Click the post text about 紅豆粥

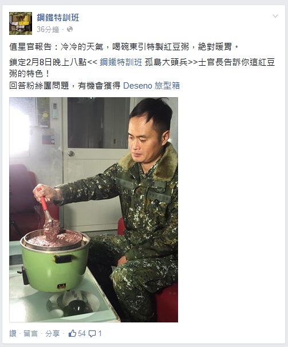click(x=124, y=47)
